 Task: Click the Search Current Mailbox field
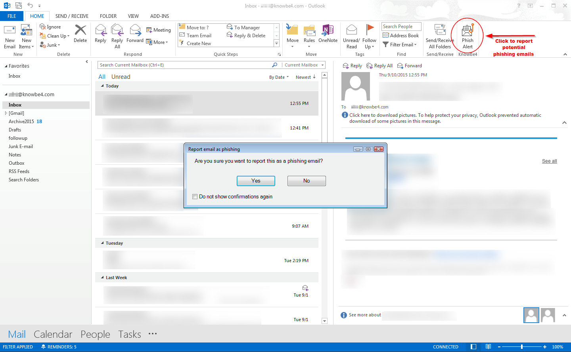pos(184,65)
